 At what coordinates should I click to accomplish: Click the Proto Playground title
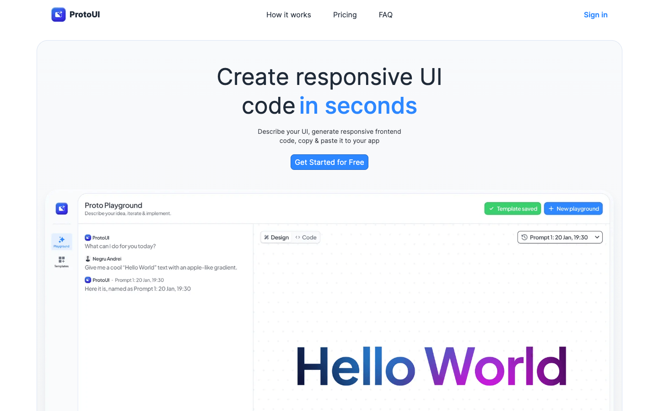click(113, 205)
